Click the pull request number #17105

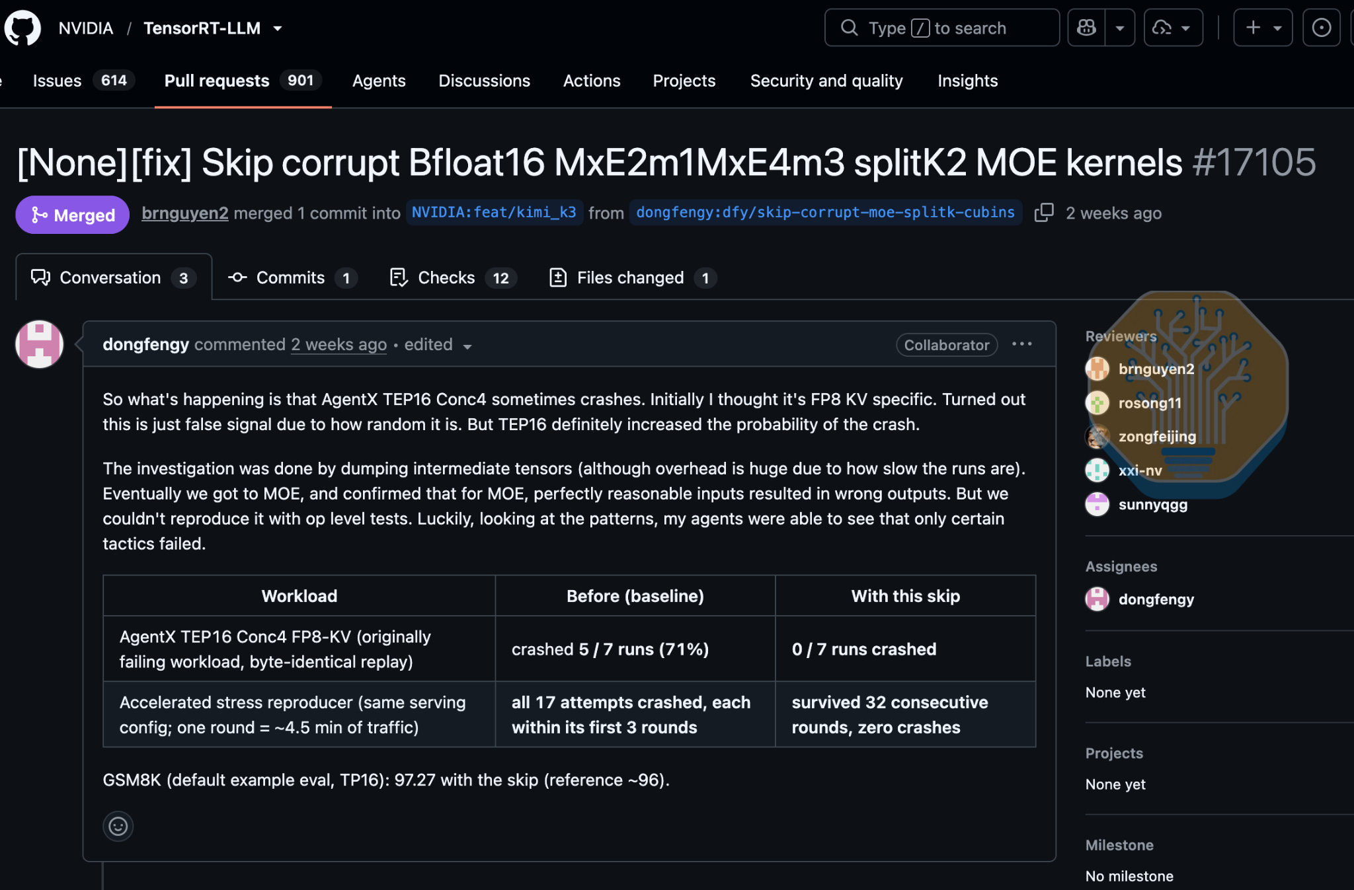pos(1254,162)
